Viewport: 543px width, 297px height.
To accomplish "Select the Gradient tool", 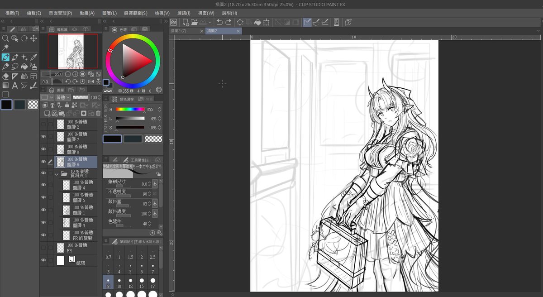I will point(5,85).
